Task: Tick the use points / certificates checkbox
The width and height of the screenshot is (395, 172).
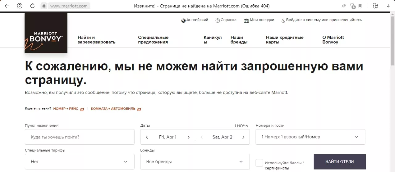Action: [x=259, y=163]
